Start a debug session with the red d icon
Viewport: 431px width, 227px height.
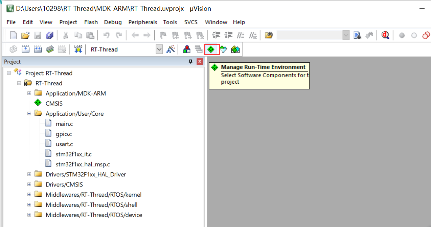point(385,35)
